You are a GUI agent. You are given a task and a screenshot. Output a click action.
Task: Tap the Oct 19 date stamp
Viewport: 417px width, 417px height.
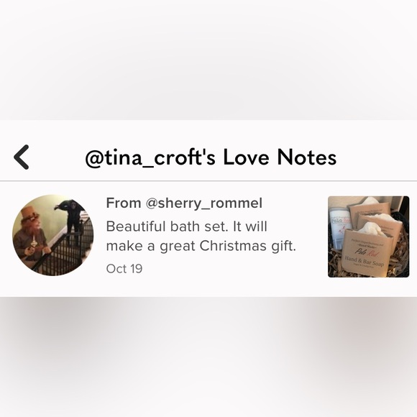124,269
